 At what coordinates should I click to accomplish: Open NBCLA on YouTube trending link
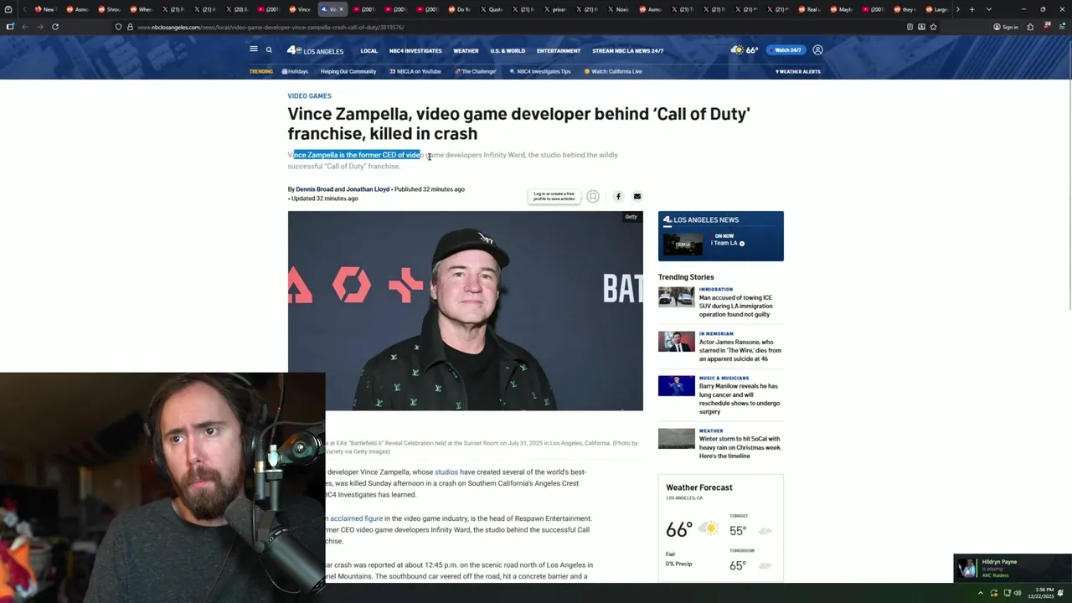coord(415,71)
